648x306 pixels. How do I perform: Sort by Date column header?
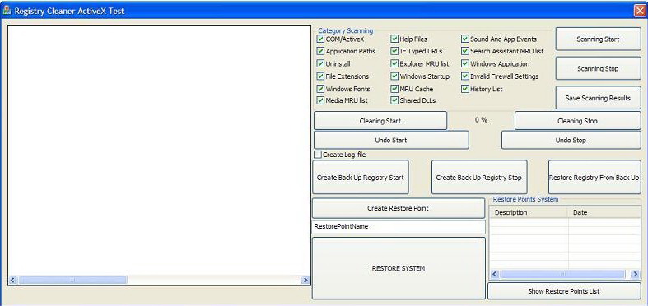(604, 213)
